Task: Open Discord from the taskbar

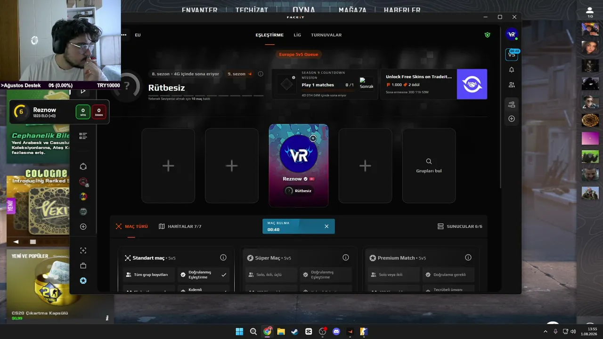Action: tap(336, 331)
